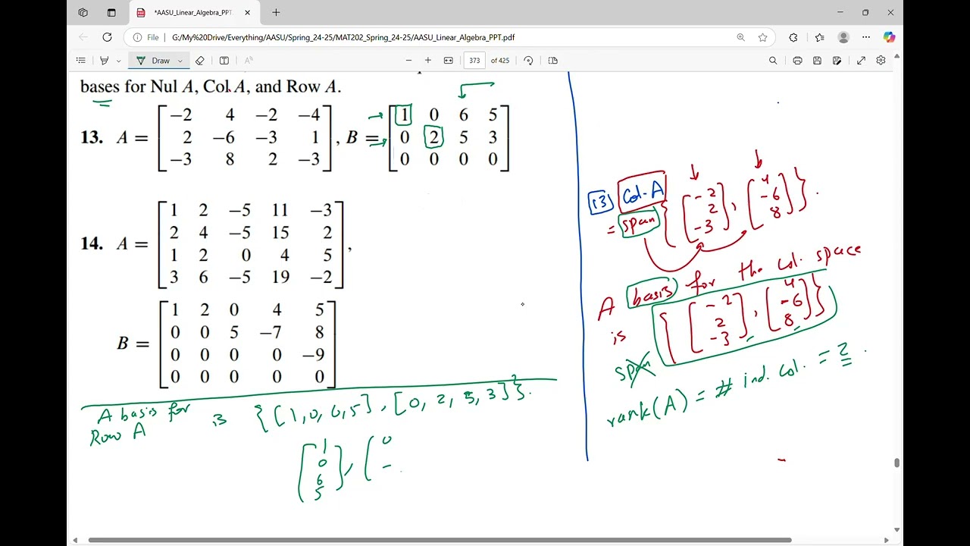Click problem number 13. in the PDF
The image size is (970, 546).
[91, 137]
